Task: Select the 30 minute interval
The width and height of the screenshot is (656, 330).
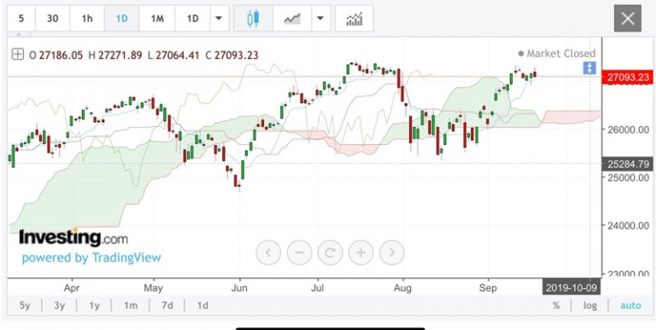Action: (52, 19)
